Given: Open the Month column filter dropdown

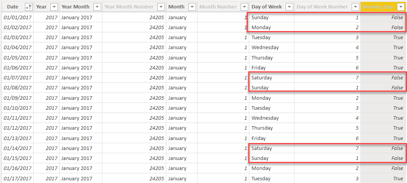Looking at the screenshot, I should pos(192,7).
